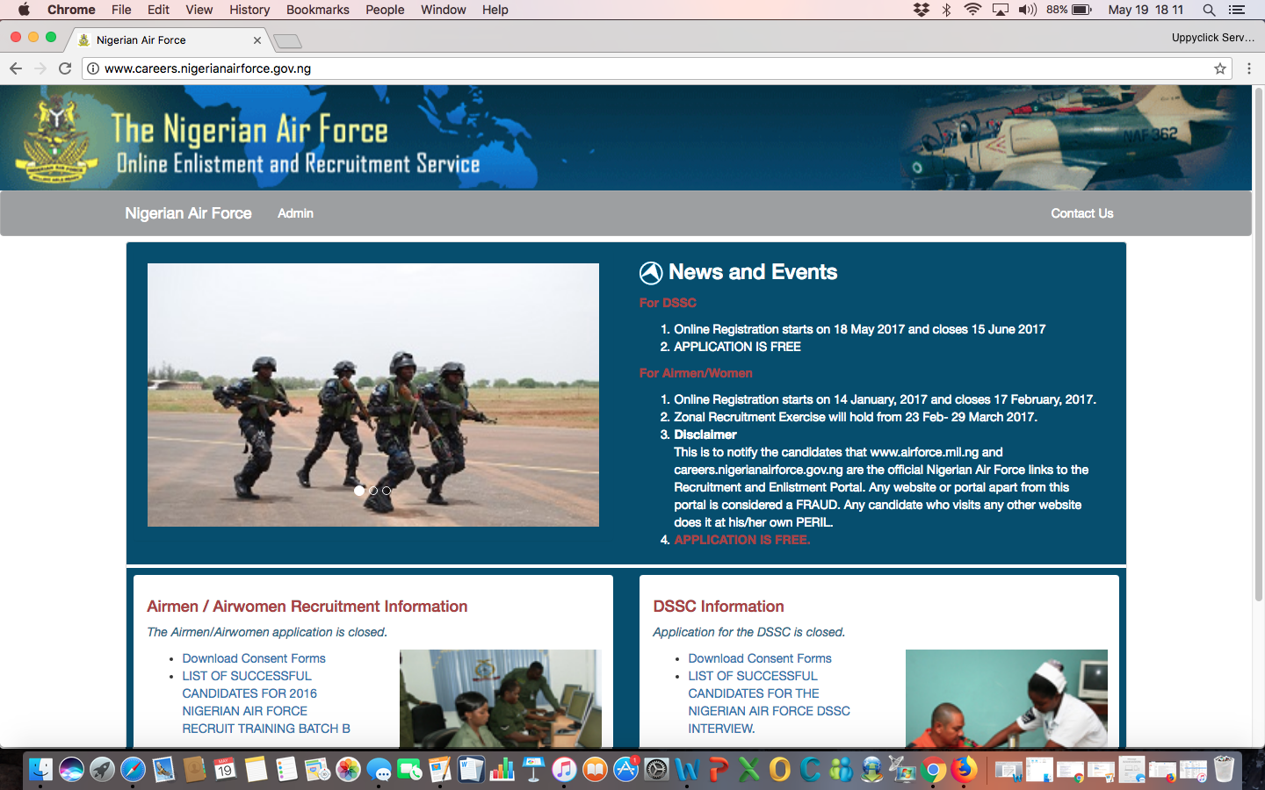Screen dimensions: 1265x790
Task: Bookmark this page with the star icon
Action: click(x=1220, y=68)
